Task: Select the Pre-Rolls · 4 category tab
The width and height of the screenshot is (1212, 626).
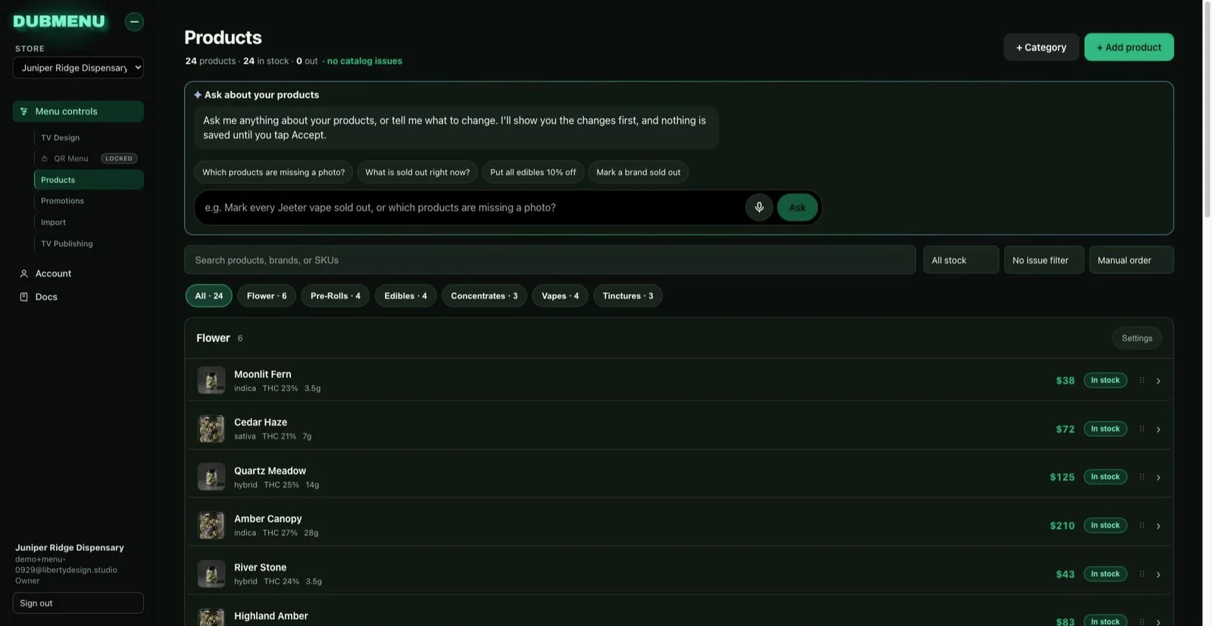Action: [x=336, y=296]
